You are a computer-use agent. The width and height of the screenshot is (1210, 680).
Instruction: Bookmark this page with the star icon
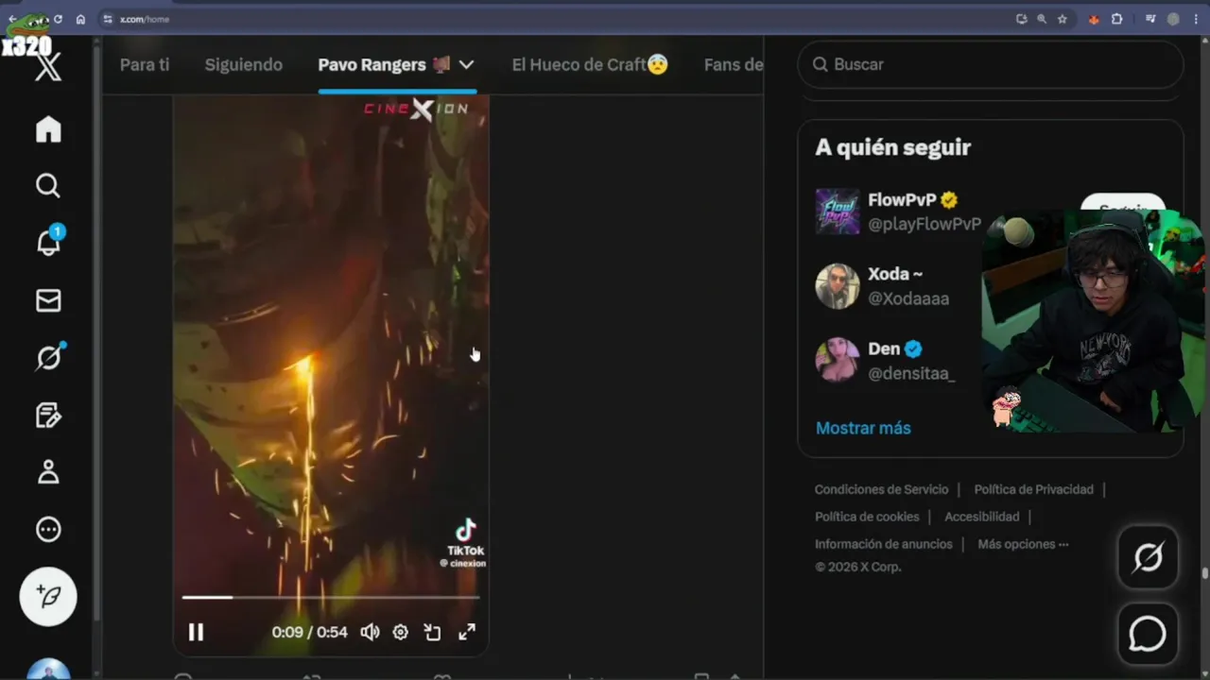click(x=1062, y=19)
